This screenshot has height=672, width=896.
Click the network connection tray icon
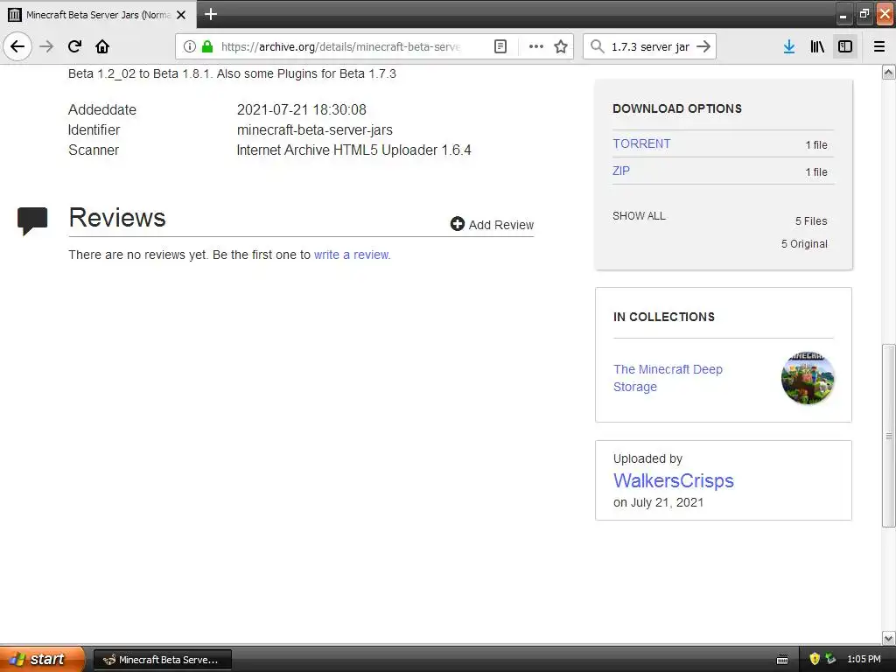click(x=830, y=659)
